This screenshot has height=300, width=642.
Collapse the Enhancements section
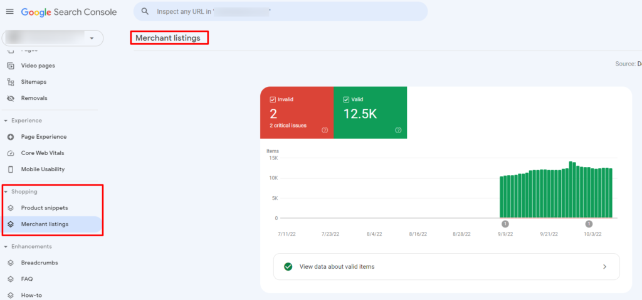[6, 246]
